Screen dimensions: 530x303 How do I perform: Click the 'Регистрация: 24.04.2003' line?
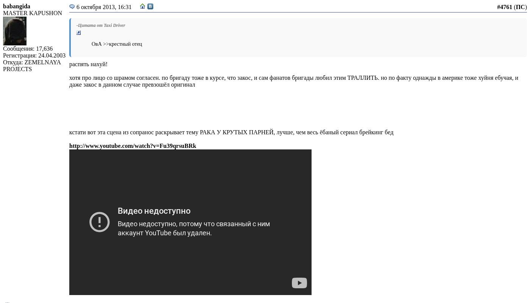(x=34, y=56)
